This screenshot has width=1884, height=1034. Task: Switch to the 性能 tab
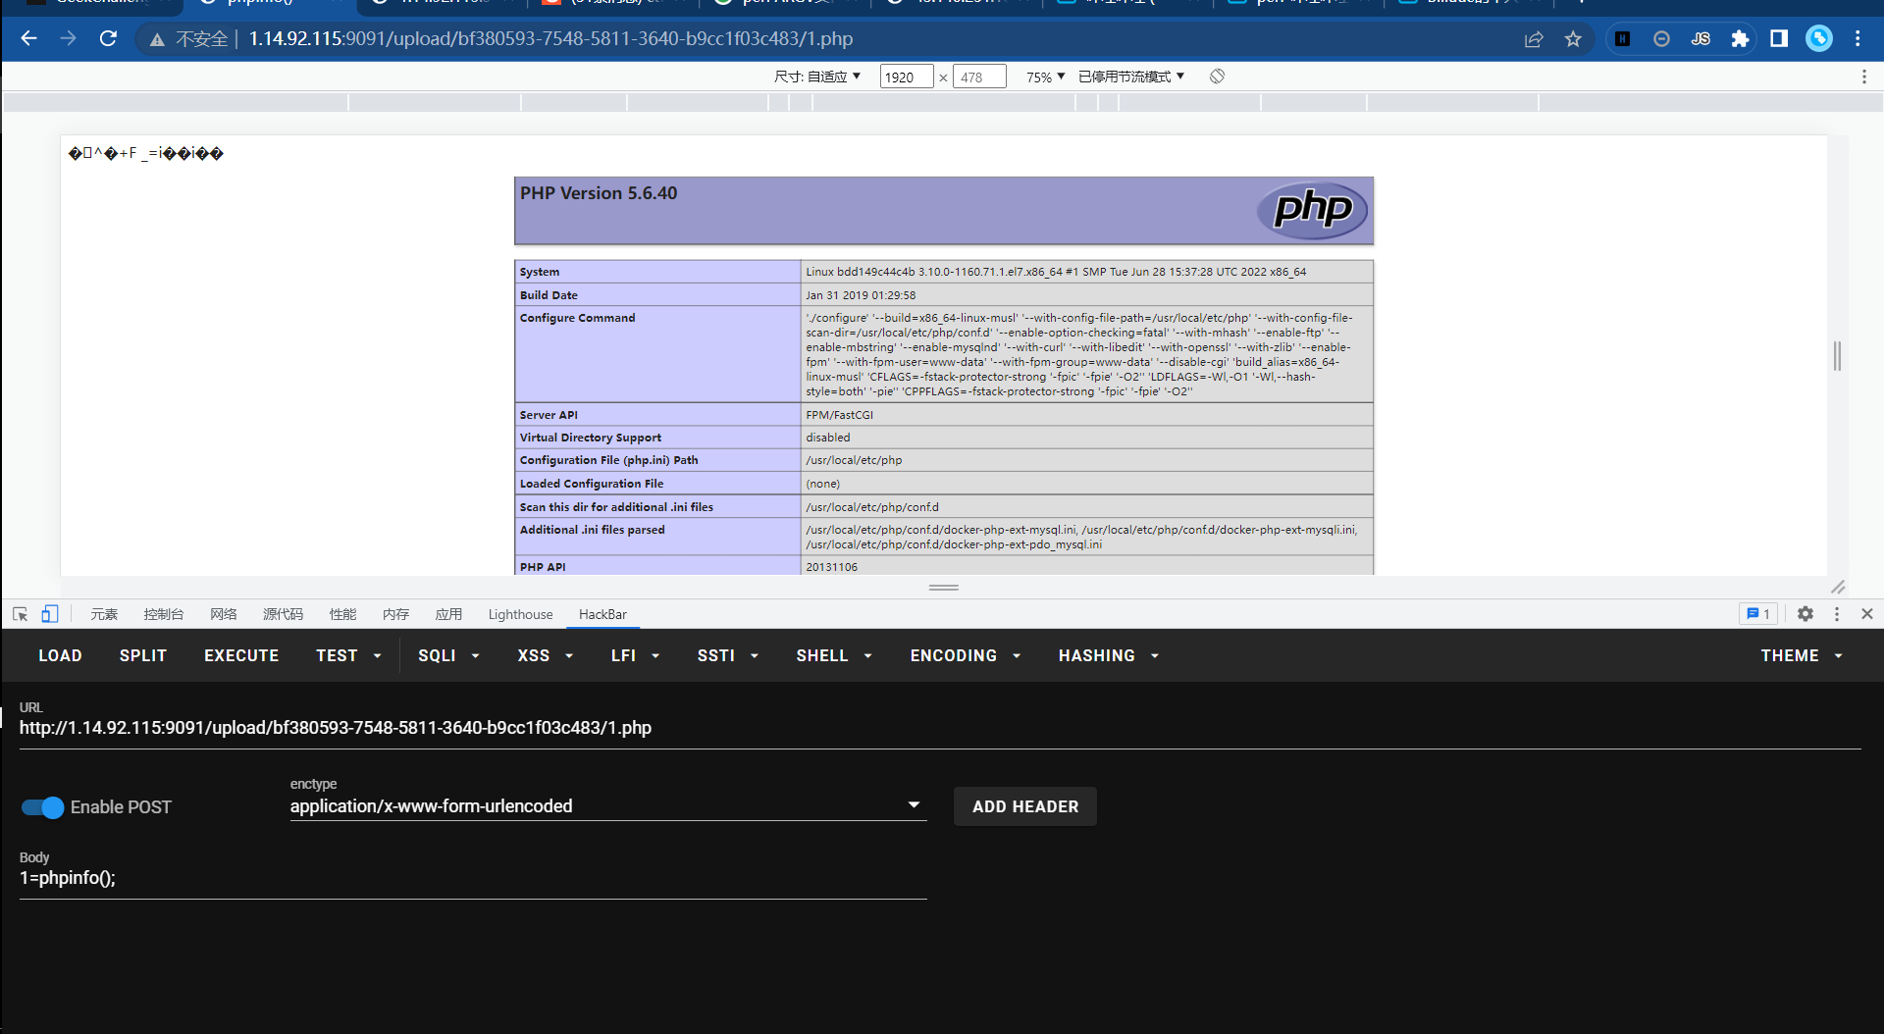(x=343, y=614)
